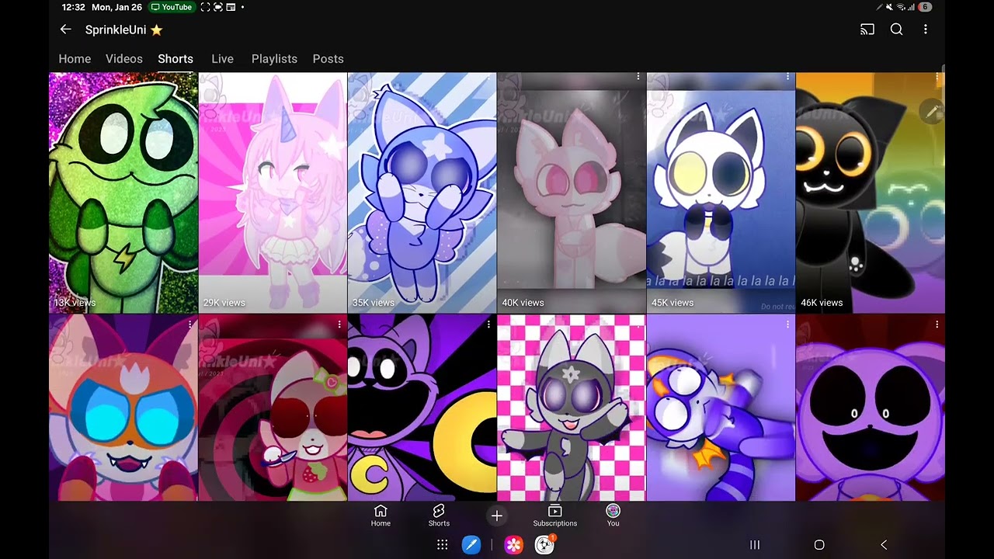The height and width of the screenshot is (559, 994).
Task: Play the white and blue striped character short
Action: (721, 408)
